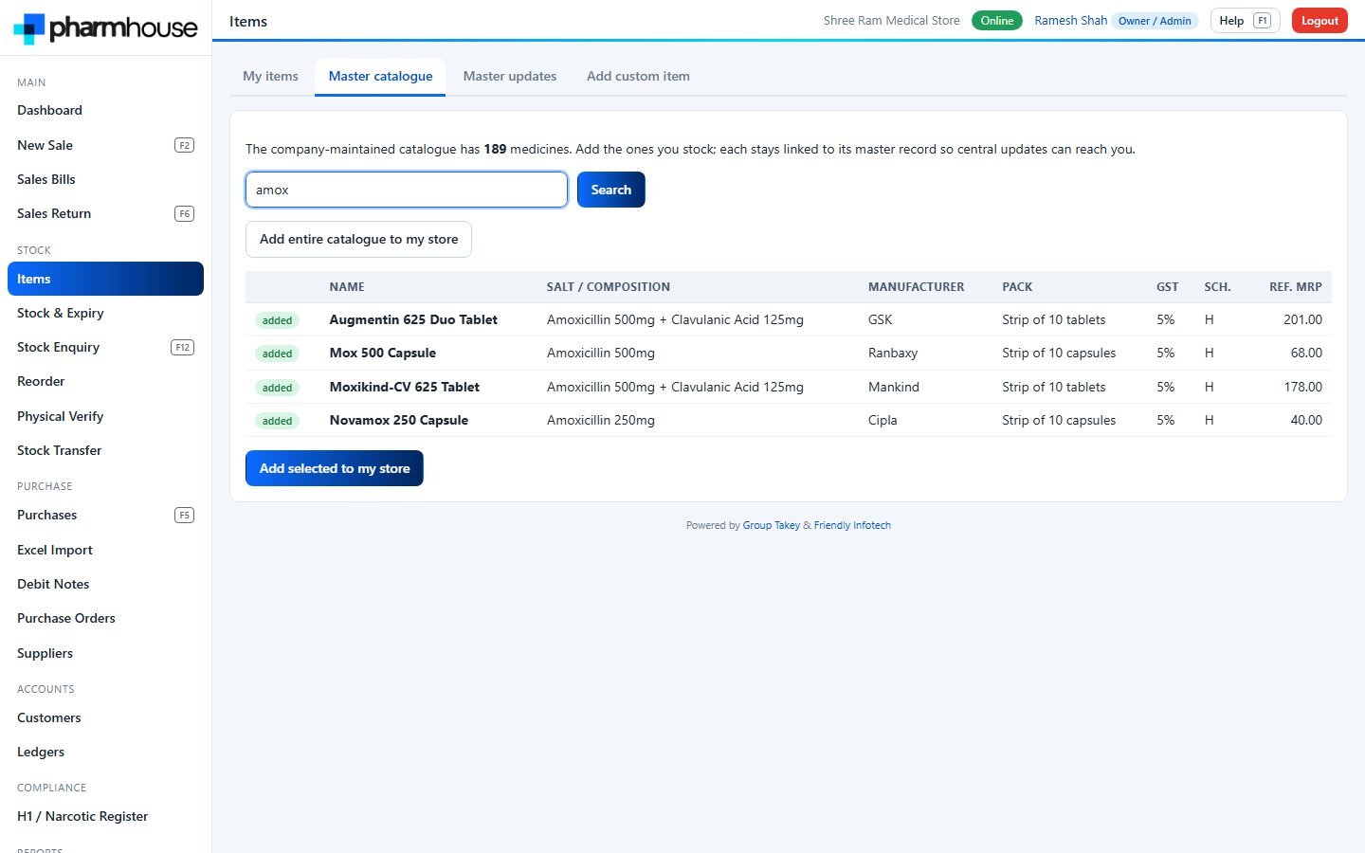Screen dimensions: 1365x853
Task: Click the Ranbaxy manufacturer cell
Action: [x=893, y=353]
